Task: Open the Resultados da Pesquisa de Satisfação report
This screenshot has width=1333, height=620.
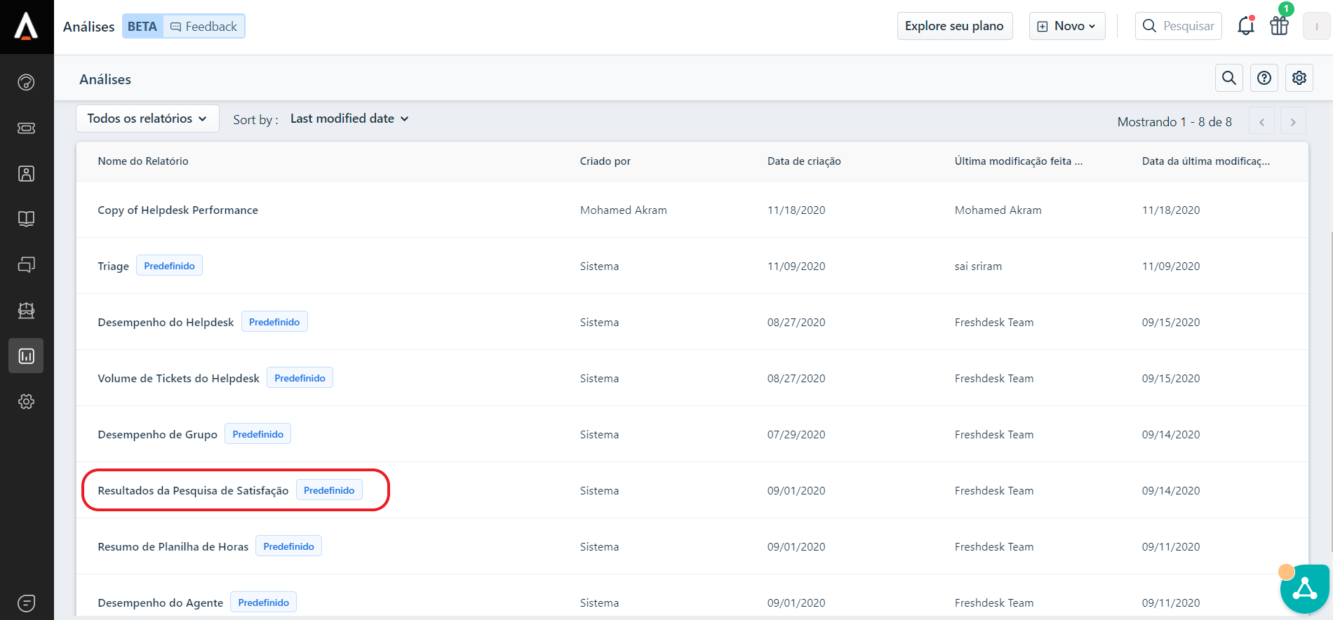Action: 193,490
